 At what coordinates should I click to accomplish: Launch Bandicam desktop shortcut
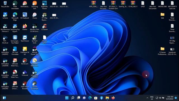25,61
